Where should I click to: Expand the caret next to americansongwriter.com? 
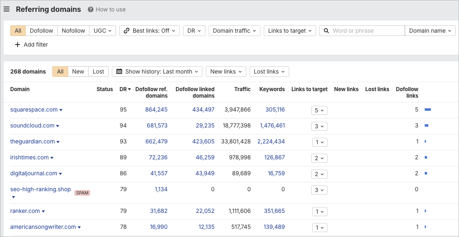(x=79, y=227)
